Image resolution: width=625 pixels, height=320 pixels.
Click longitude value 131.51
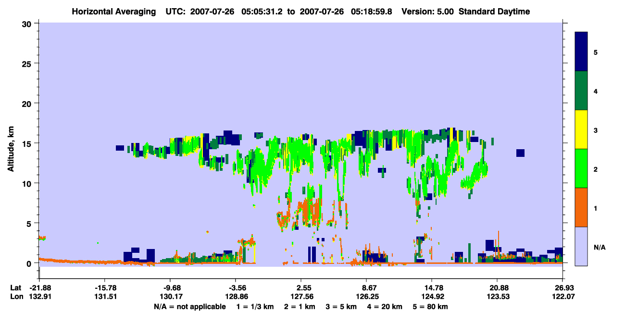[105, 296]
